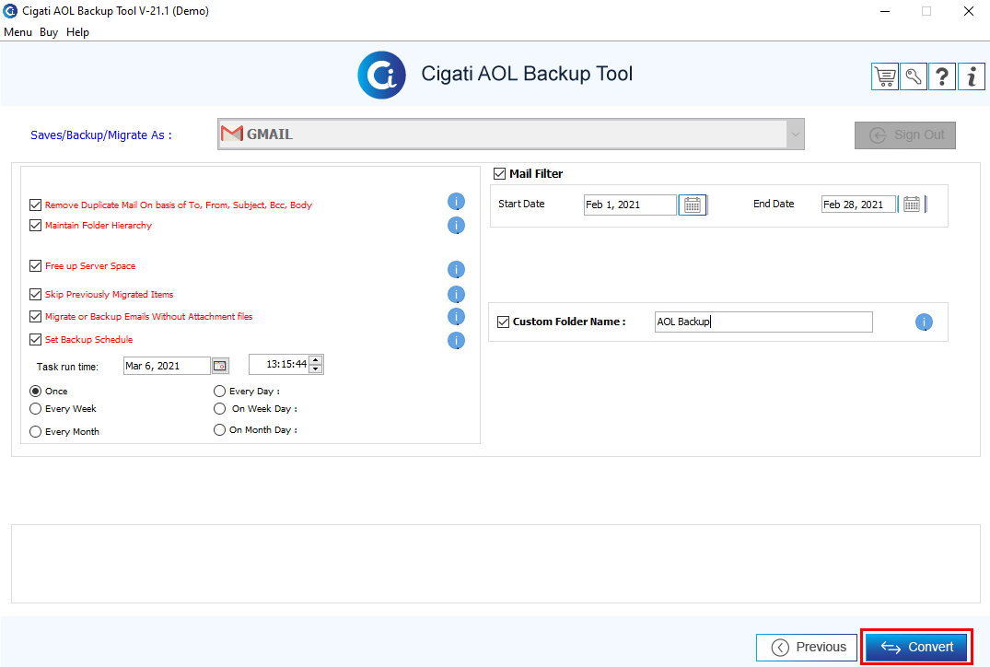Open the Start Date calendar picker

pyautogui.click(x=693, y=205)
